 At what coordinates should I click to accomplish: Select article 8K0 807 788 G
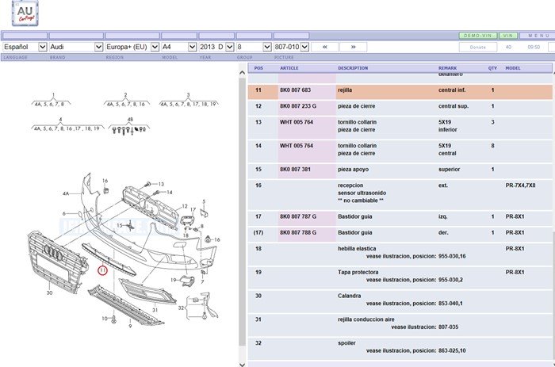298,233
